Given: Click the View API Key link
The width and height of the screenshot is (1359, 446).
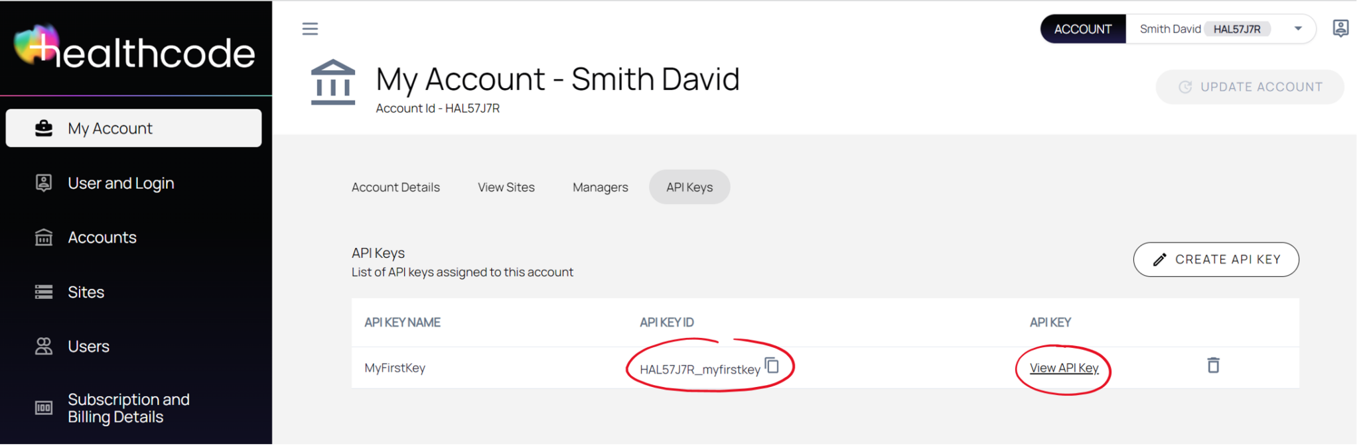Looking at the screenshot, I should tap(1062, 368).
